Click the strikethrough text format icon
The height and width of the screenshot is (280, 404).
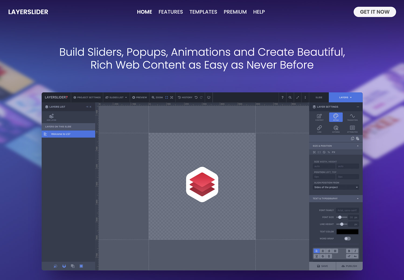pos(323,256)
